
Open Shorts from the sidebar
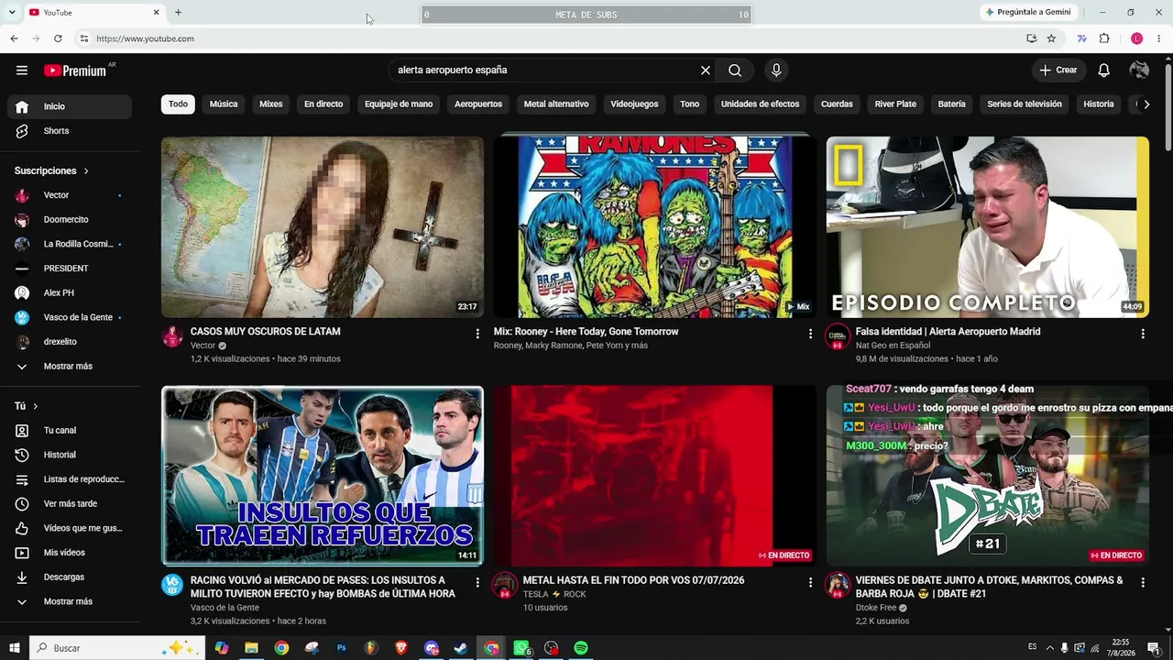[70, 131]
